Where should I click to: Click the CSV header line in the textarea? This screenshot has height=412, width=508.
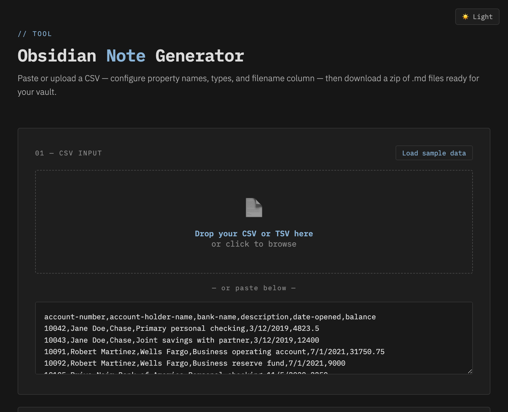(210, 317)
